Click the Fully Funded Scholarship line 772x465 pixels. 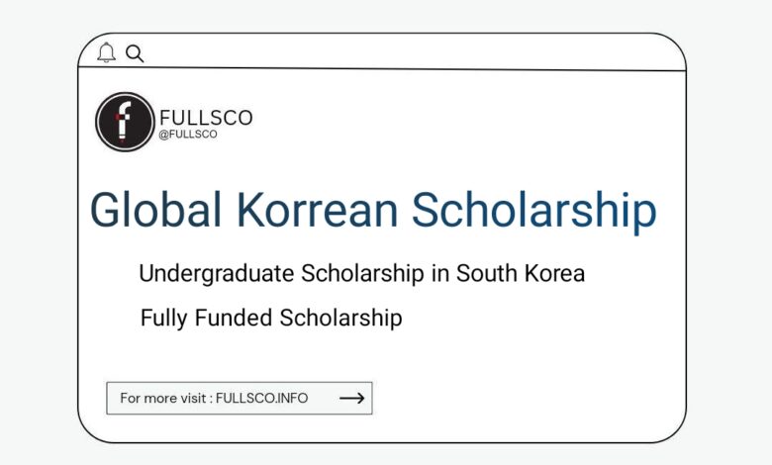pos(271,318)
